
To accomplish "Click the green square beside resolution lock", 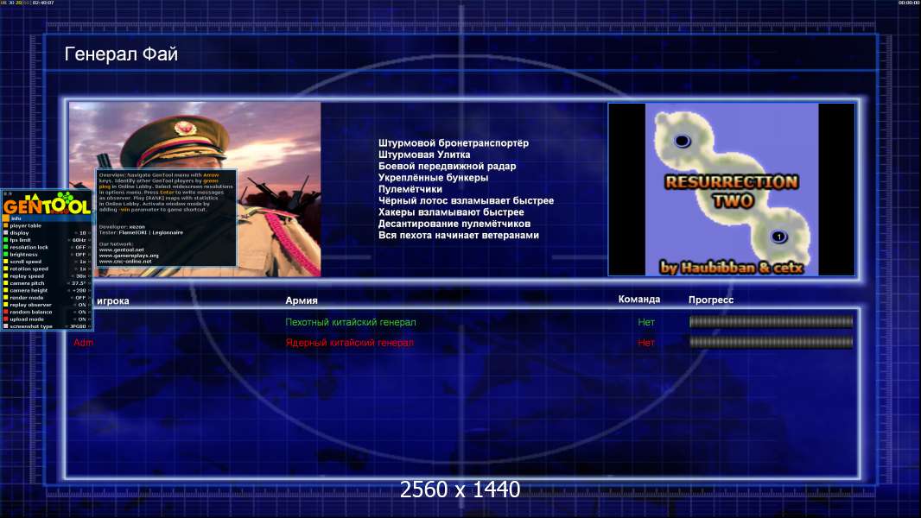I will click(x=6, y=247).
